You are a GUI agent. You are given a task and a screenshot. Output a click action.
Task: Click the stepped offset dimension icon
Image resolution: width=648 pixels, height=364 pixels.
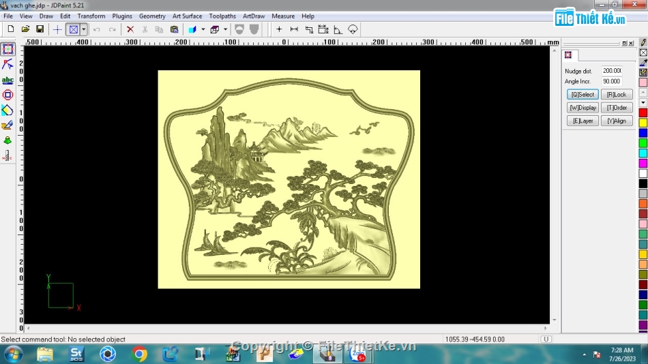click(x=309, y=29)
